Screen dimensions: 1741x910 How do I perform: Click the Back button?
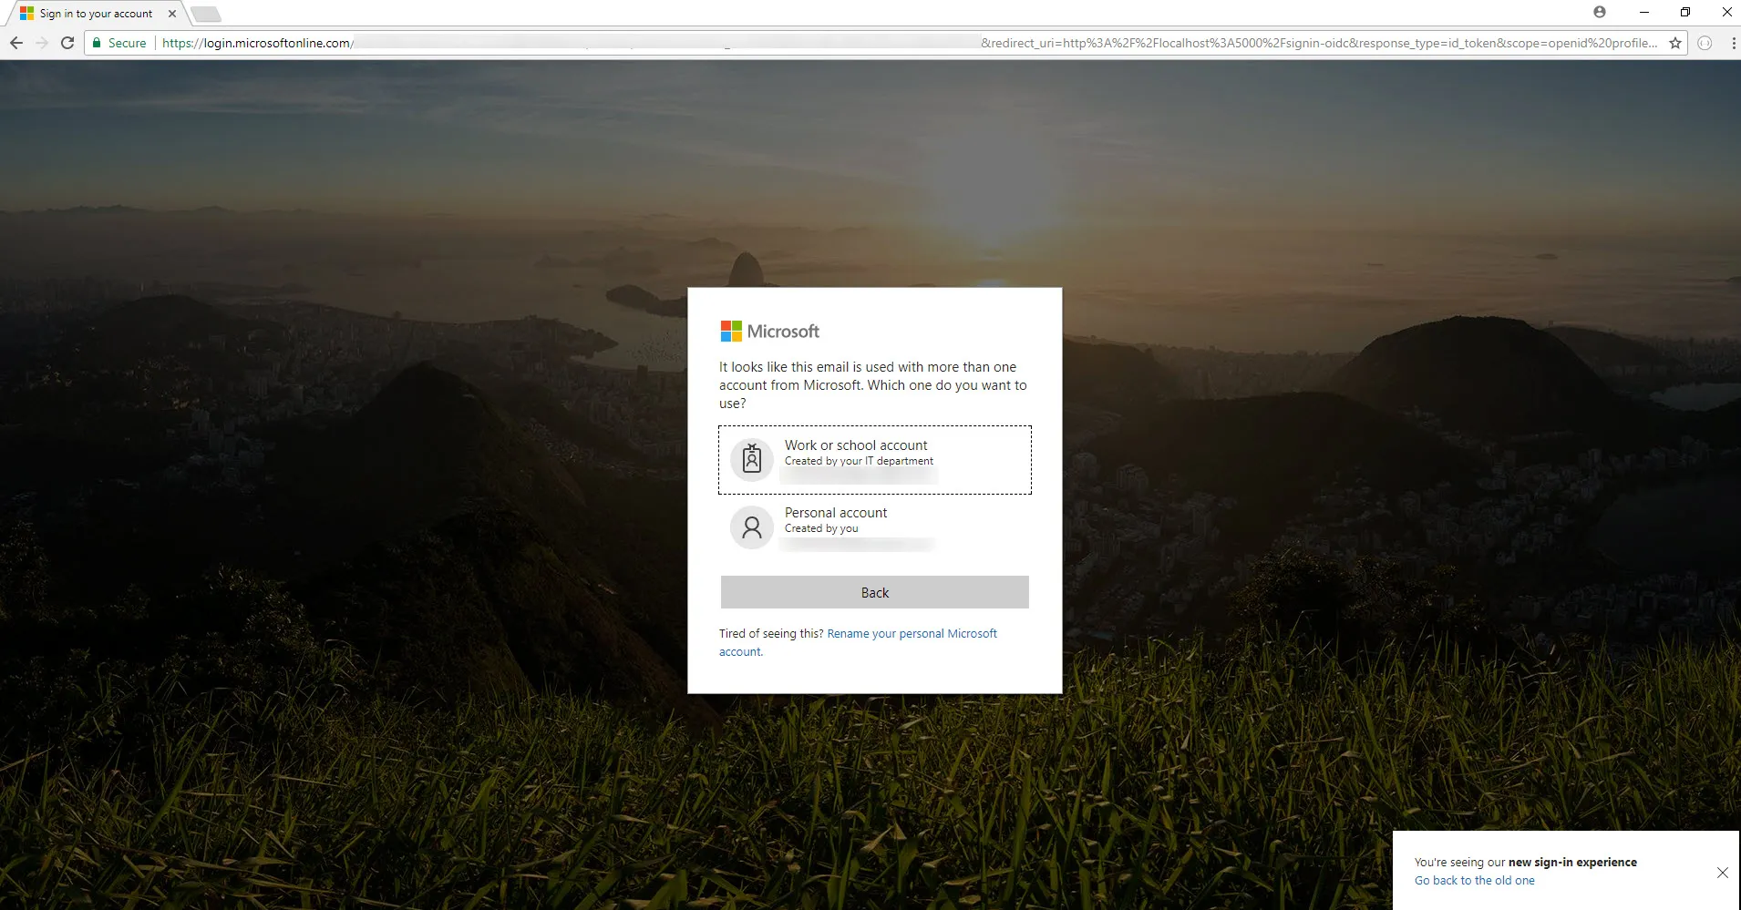coord(875,592)
